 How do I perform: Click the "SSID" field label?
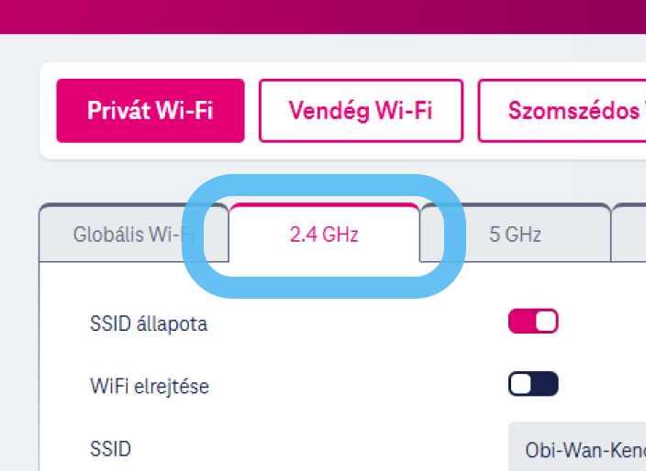tap(110, 449)
